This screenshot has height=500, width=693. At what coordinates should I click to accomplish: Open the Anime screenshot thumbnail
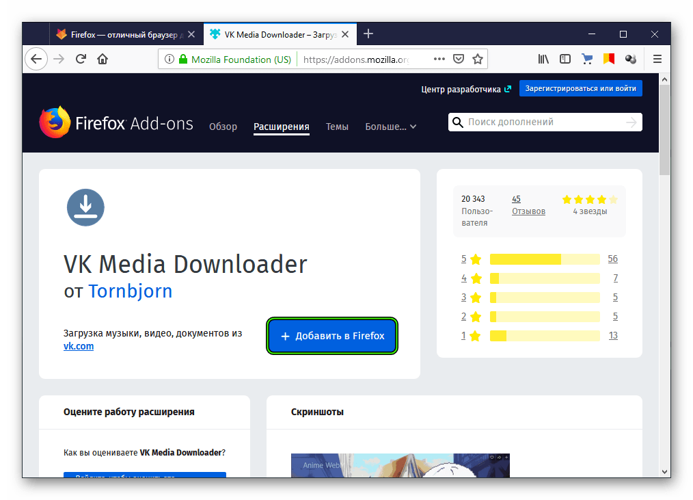coord(400,466)
